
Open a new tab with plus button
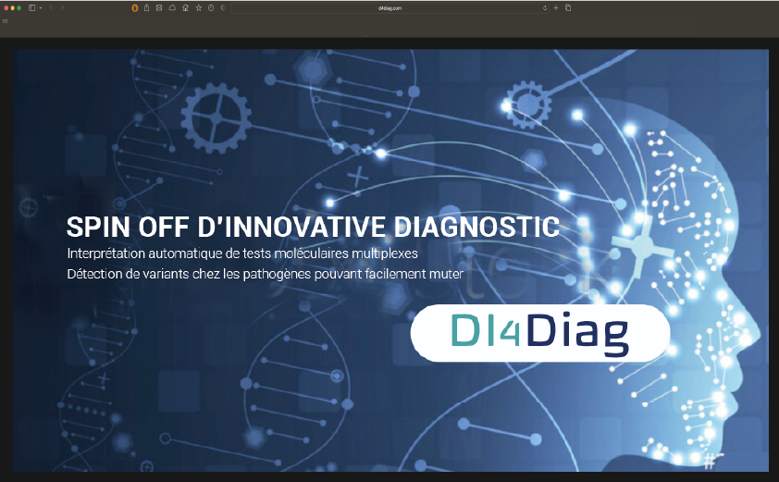(555, 7)
